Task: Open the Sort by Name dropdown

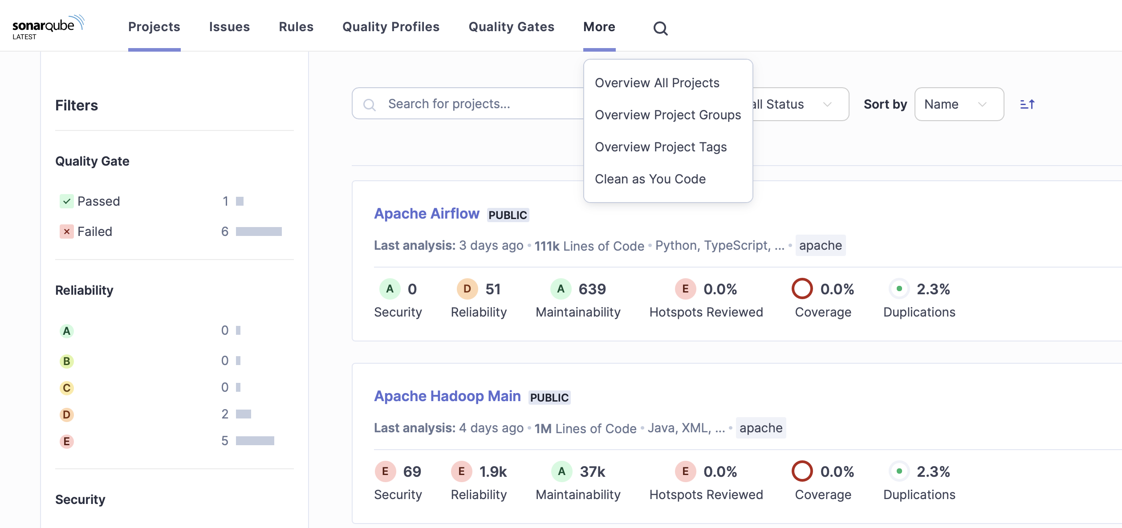Action: click(959, 104)
